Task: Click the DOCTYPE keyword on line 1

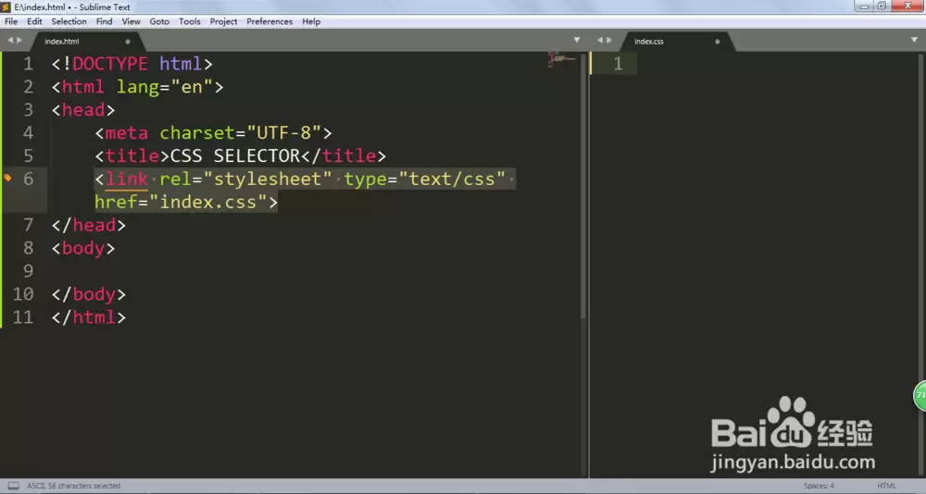Action: click(110, 64)
